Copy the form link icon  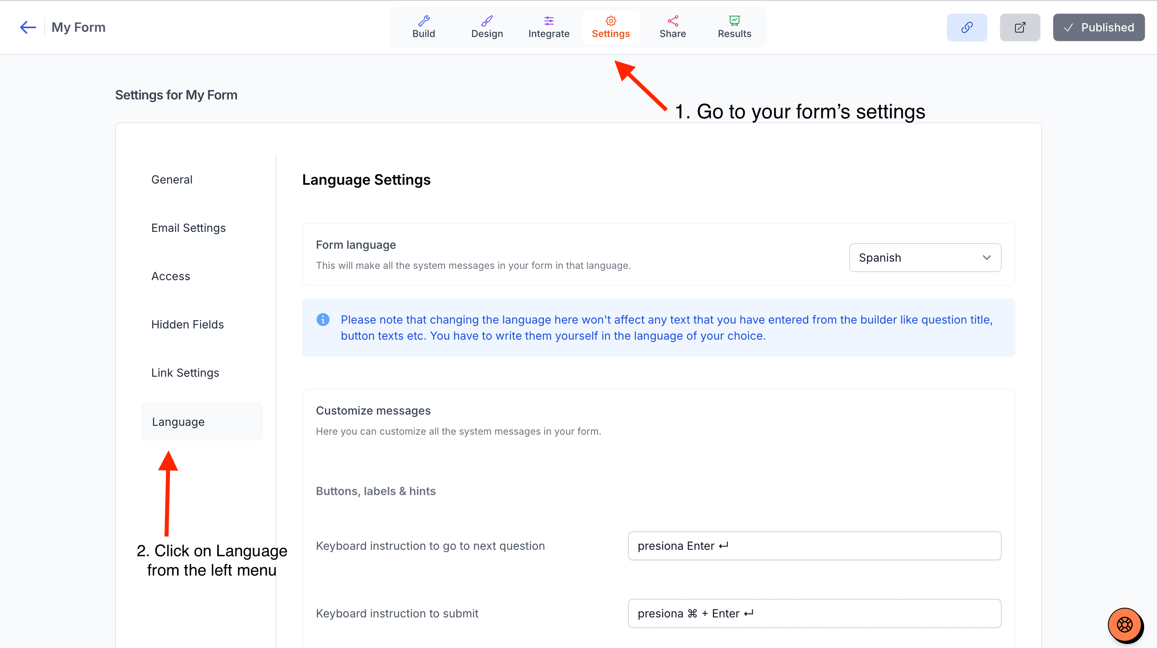[x=967, y=27]
